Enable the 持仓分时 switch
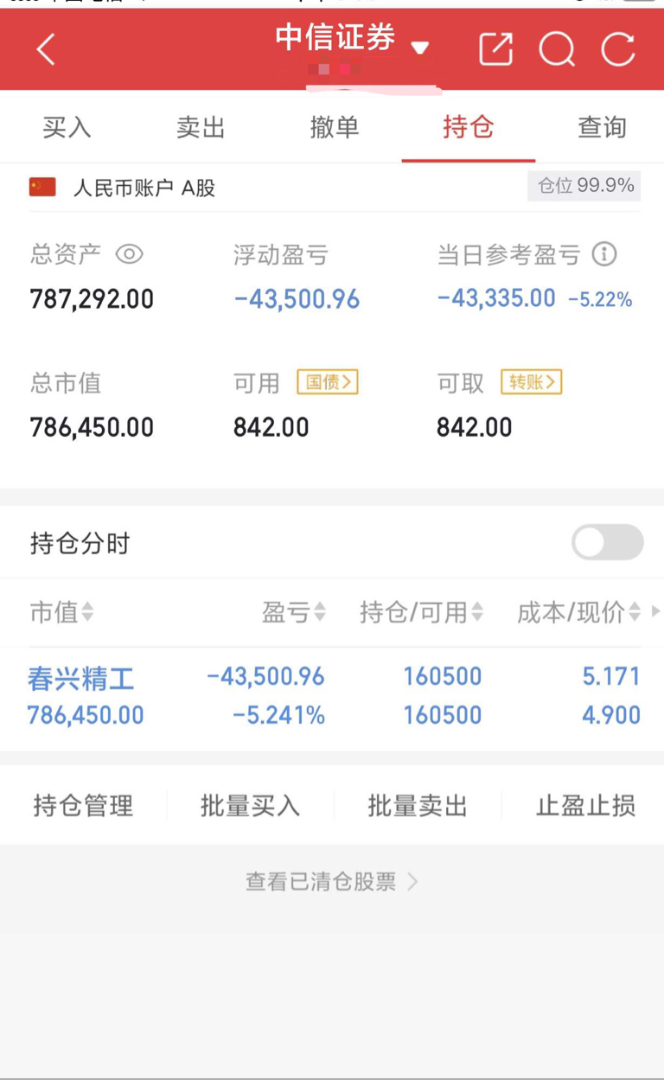This screenshot has height=1080, width=664. 608,543
